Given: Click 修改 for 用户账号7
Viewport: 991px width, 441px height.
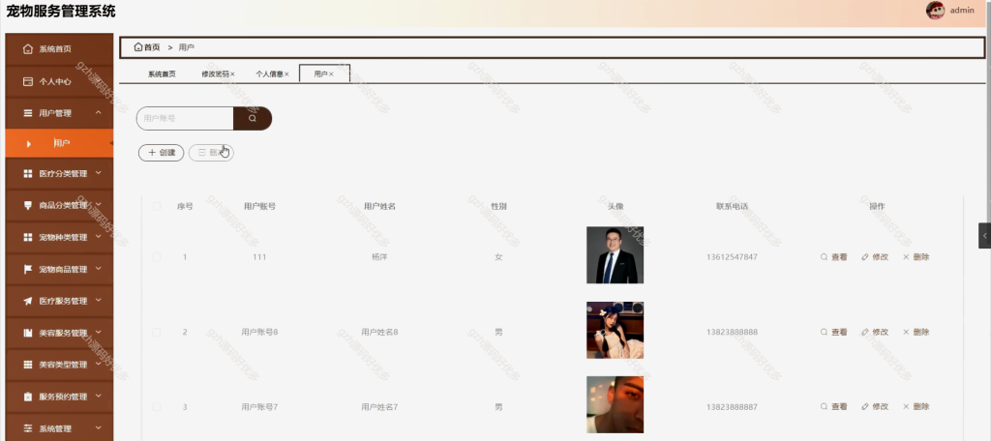Looking at the screenshot, I should tap(875, 407).
